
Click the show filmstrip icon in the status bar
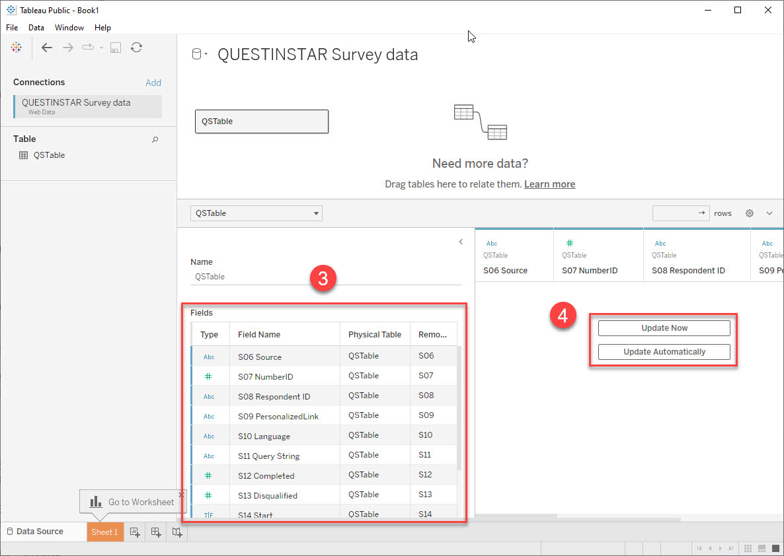tap(762, 549)
